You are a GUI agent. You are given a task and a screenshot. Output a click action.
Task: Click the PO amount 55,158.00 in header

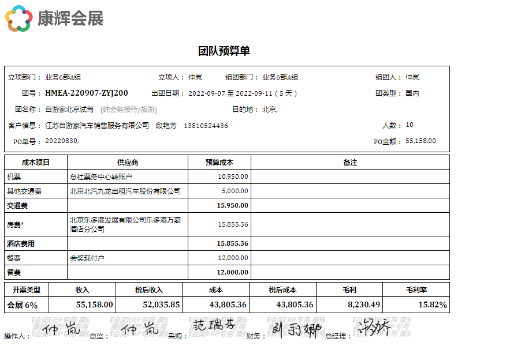click(421, 141)
